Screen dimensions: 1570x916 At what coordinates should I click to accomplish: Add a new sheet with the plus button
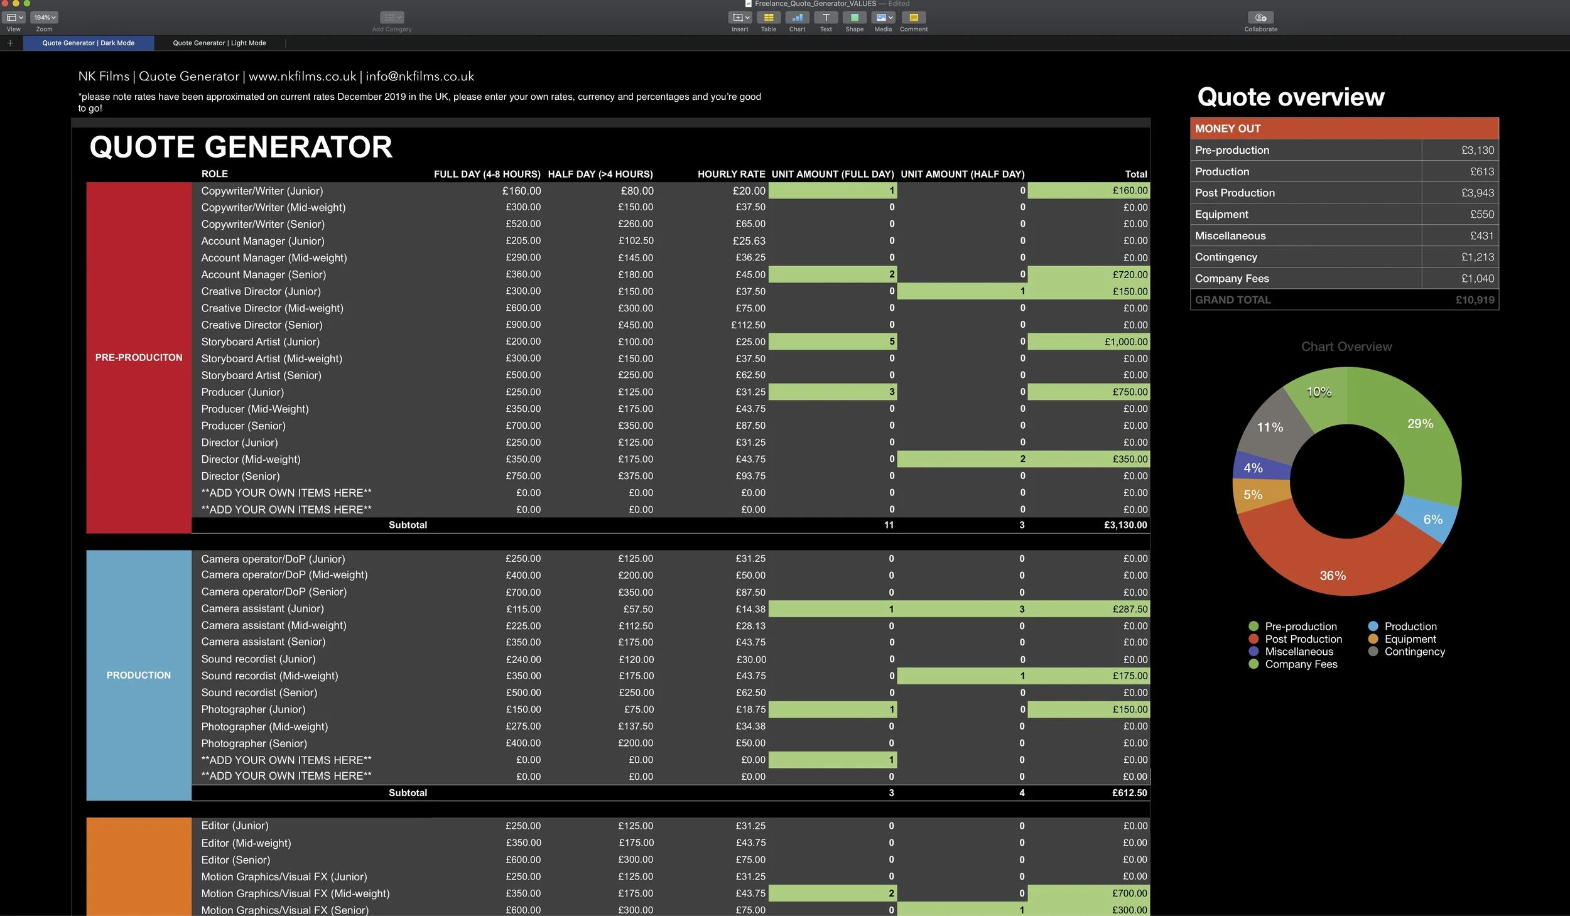pyautogui.click(x=10, y=43)
